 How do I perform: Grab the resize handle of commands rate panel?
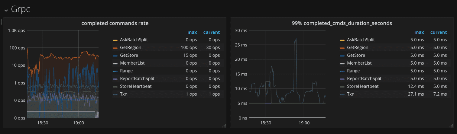coord(224,126)
